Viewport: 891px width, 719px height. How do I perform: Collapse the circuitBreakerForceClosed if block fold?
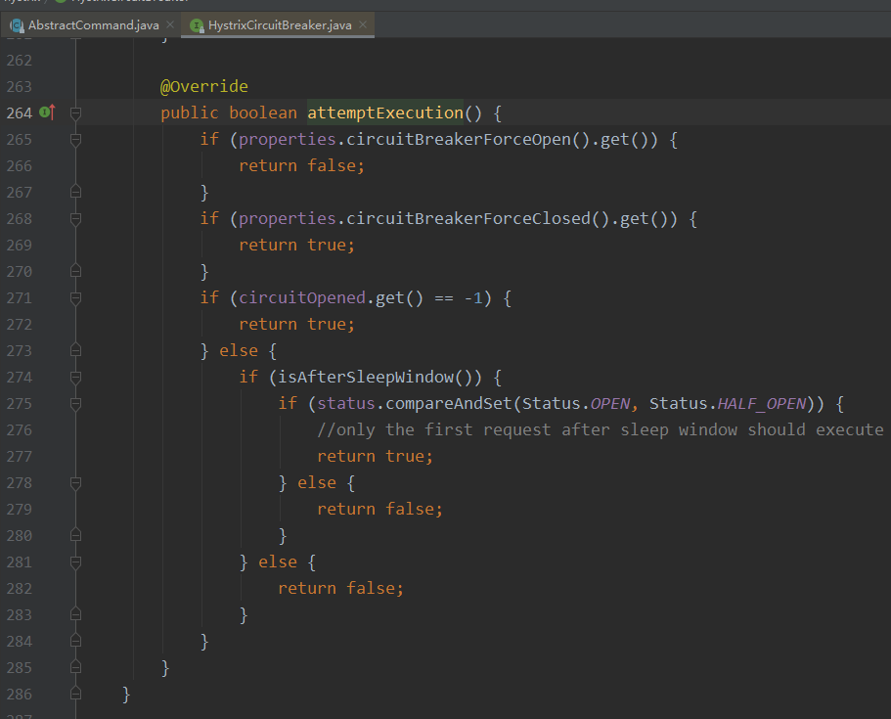click(75, 219)
